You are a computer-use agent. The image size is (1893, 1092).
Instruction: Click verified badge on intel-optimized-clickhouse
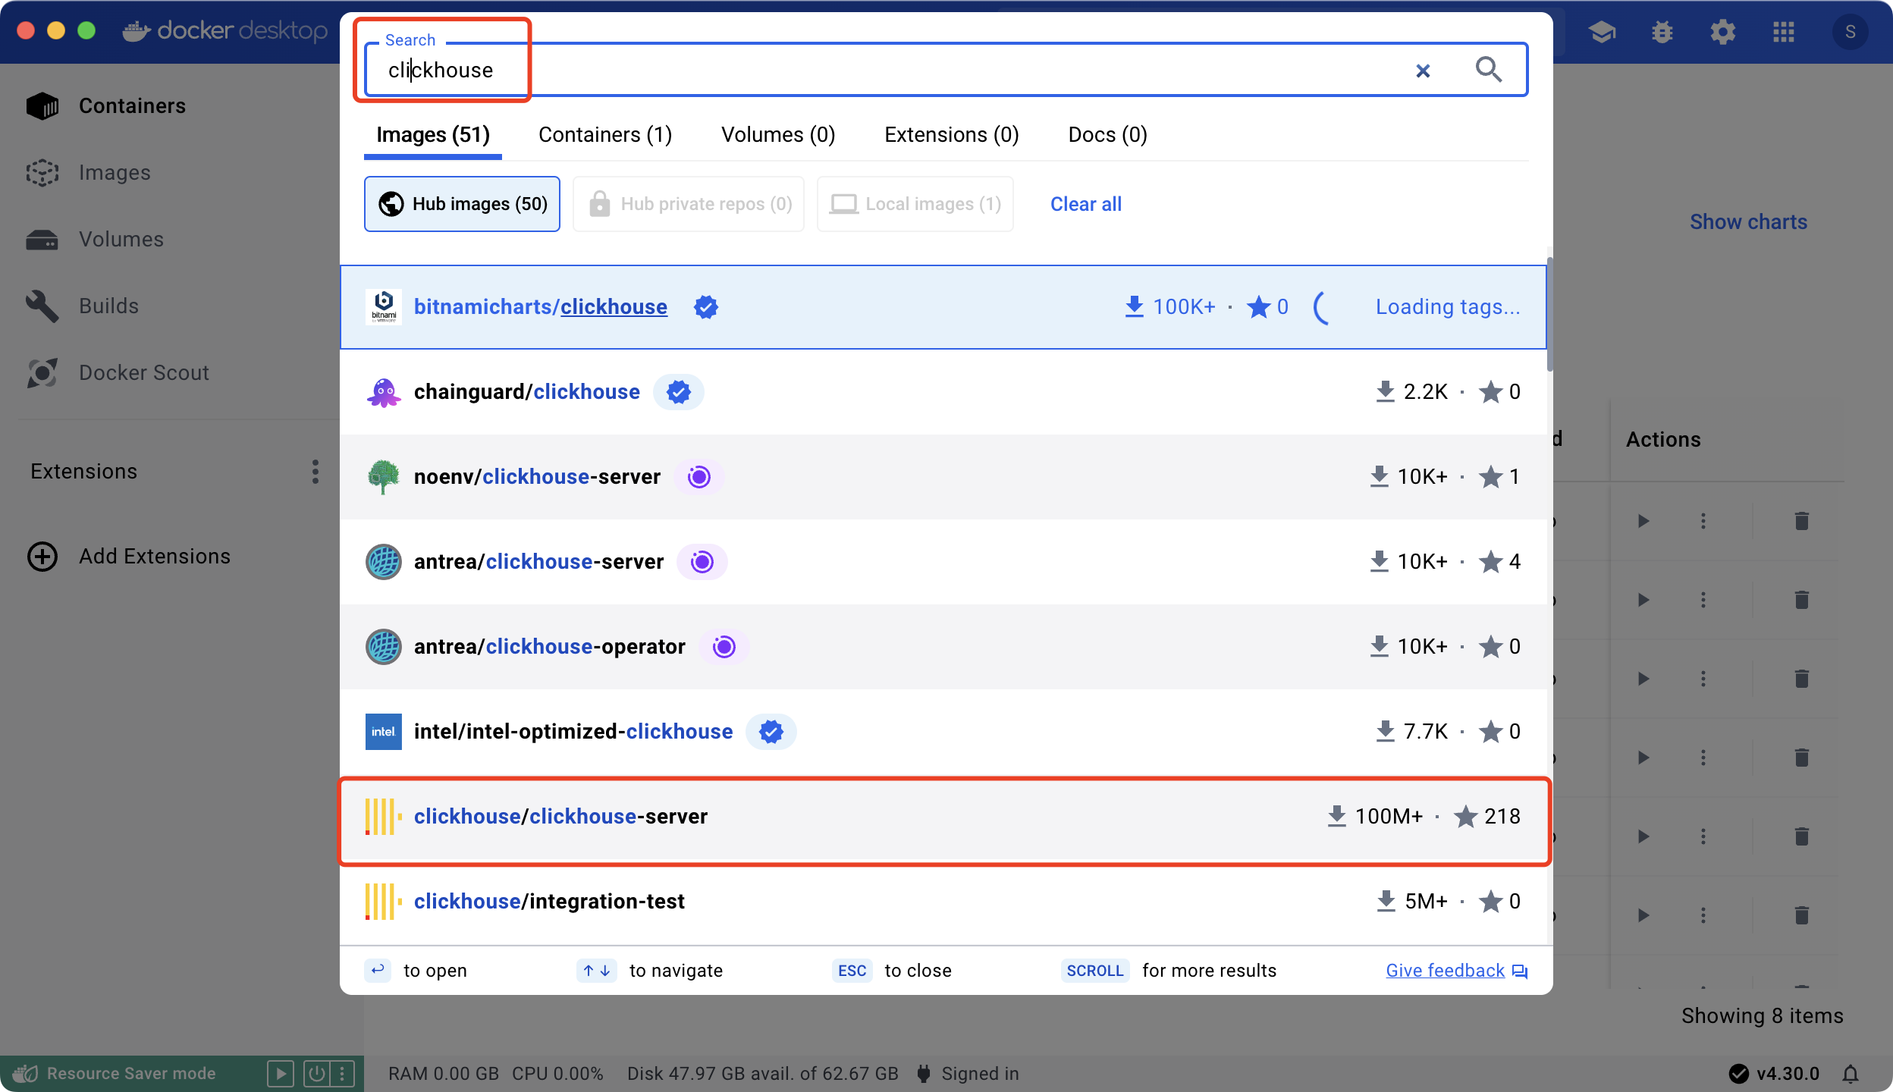pyautogui.click(x=771, y=732)
